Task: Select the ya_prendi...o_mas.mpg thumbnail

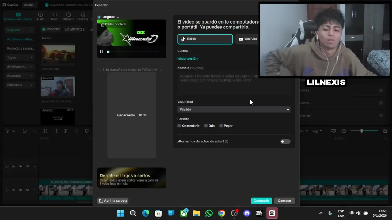Action: 58,86
